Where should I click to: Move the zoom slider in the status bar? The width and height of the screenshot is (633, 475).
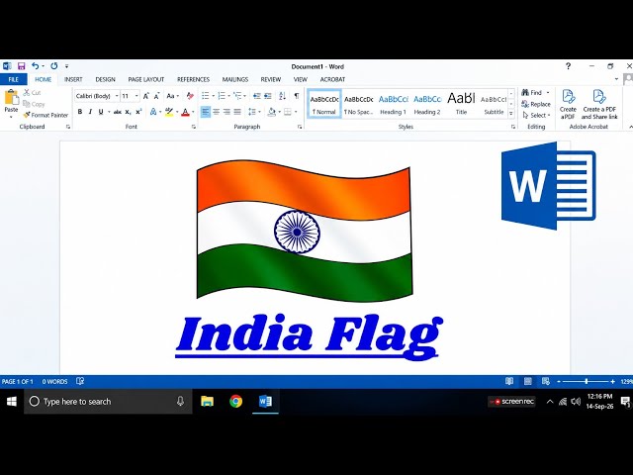[587, 381]
